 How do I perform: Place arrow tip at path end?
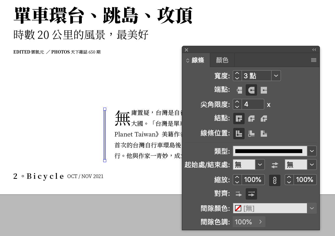(x=251, y=194)
